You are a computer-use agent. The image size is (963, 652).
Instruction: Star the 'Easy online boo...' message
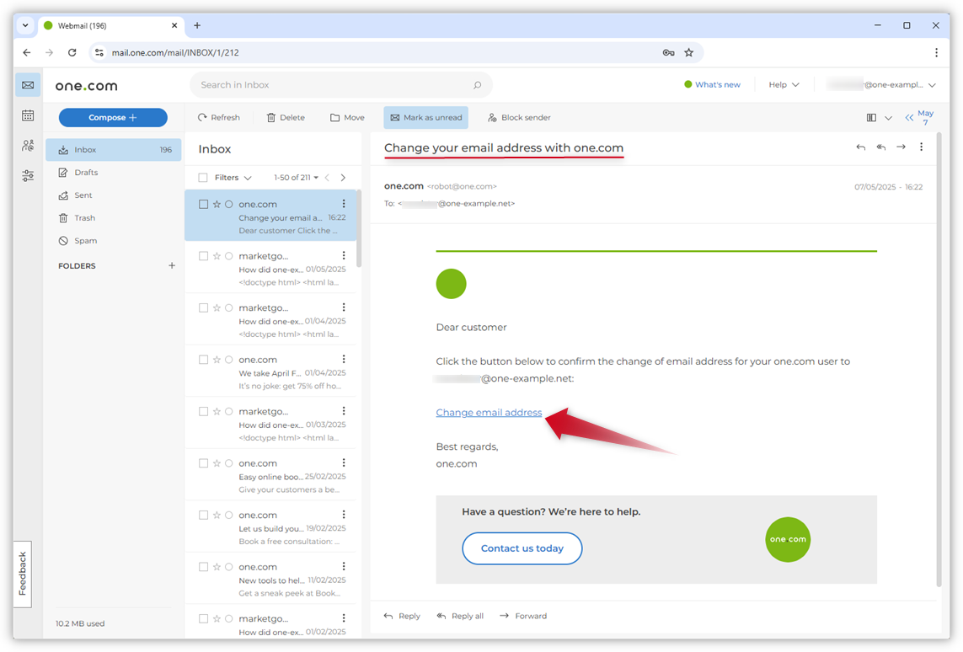pos(217,463)
